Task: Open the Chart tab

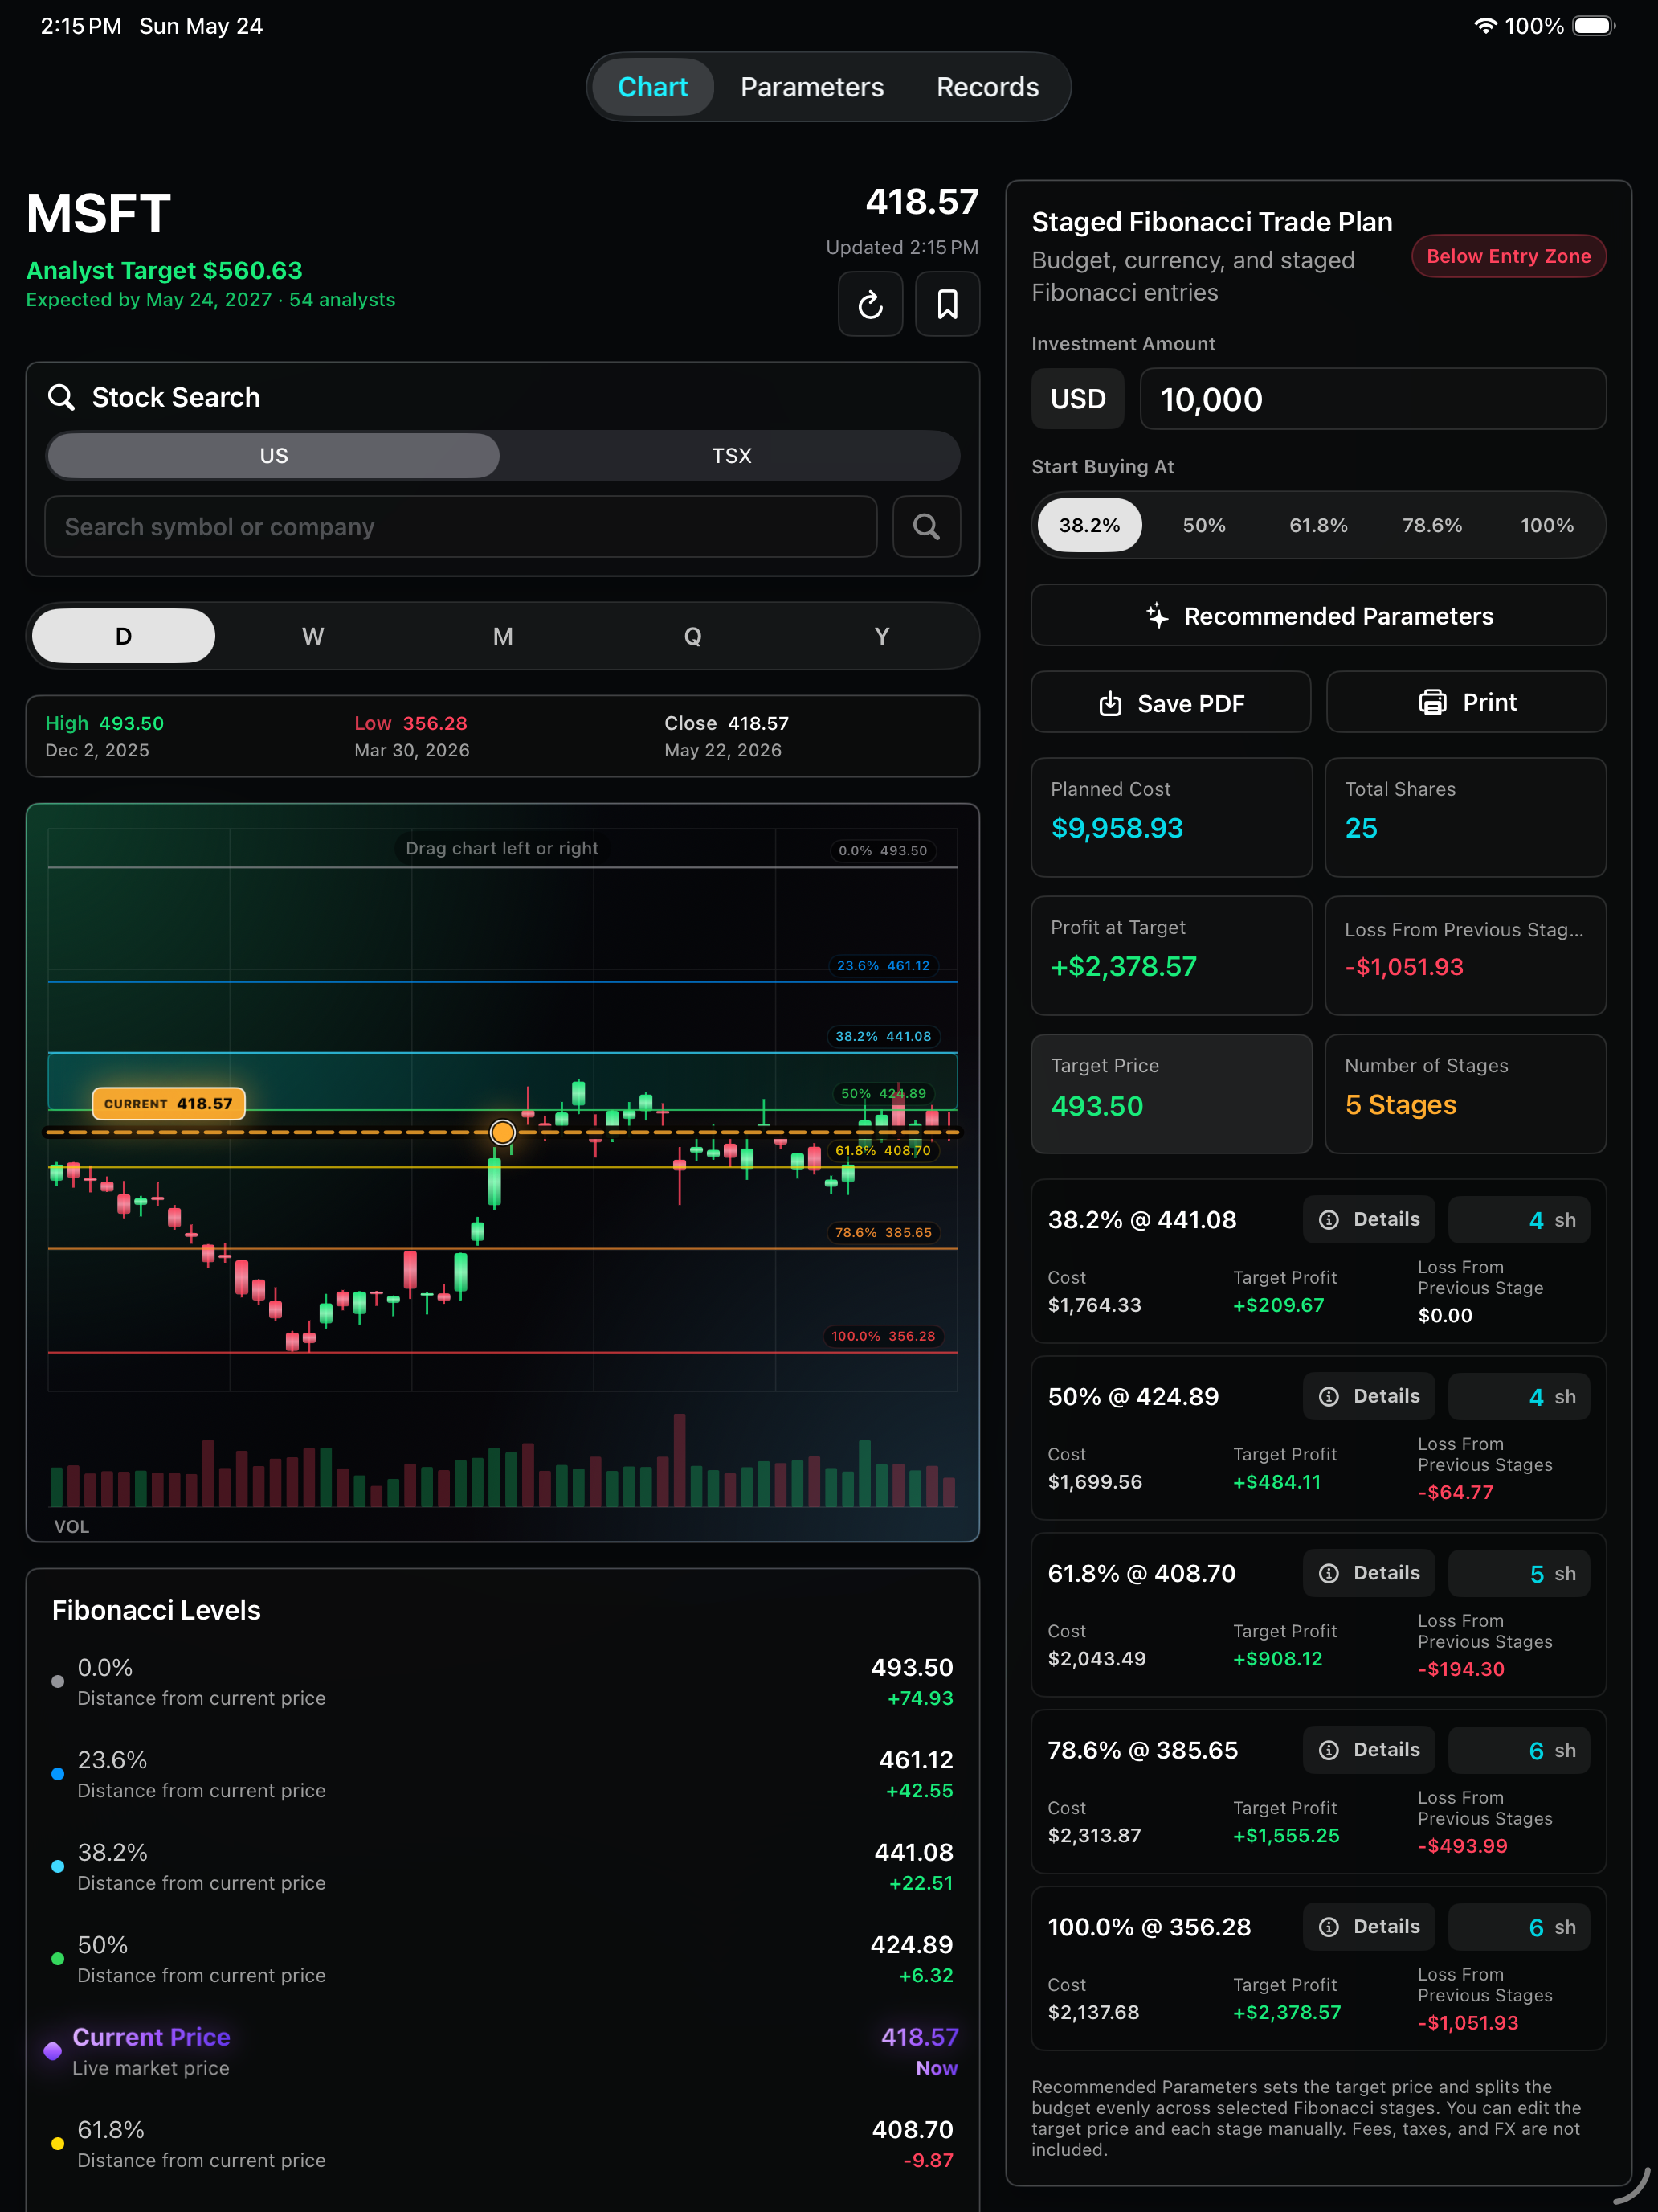Action: [x=652, y=87]
